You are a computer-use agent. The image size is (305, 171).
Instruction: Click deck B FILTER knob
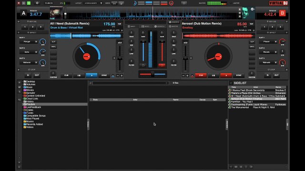(x=173, y=61)
